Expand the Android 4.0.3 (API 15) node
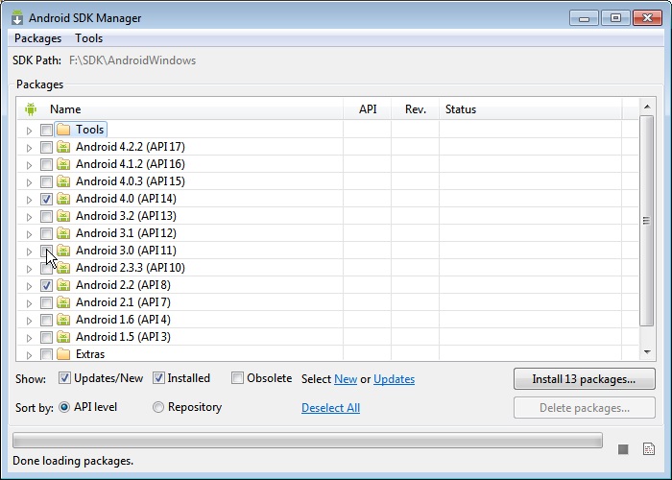Viewport: 672px width, 480px height. pyautogui.click(x=29, y=182)
